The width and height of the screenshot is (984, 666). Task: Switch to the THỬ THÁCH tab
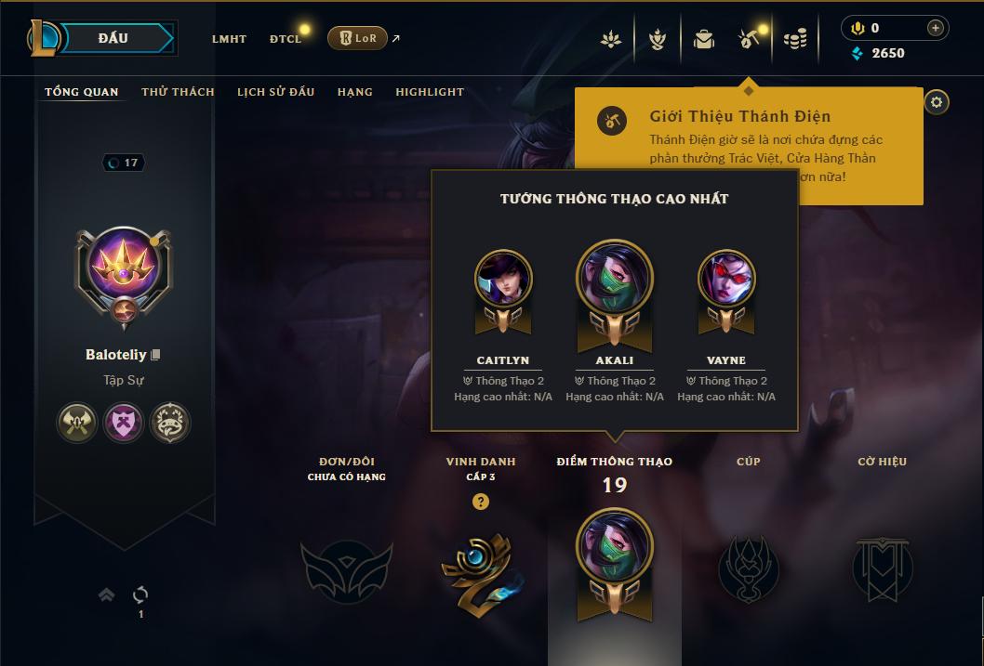pyautogui.click(x=178, y=91)
